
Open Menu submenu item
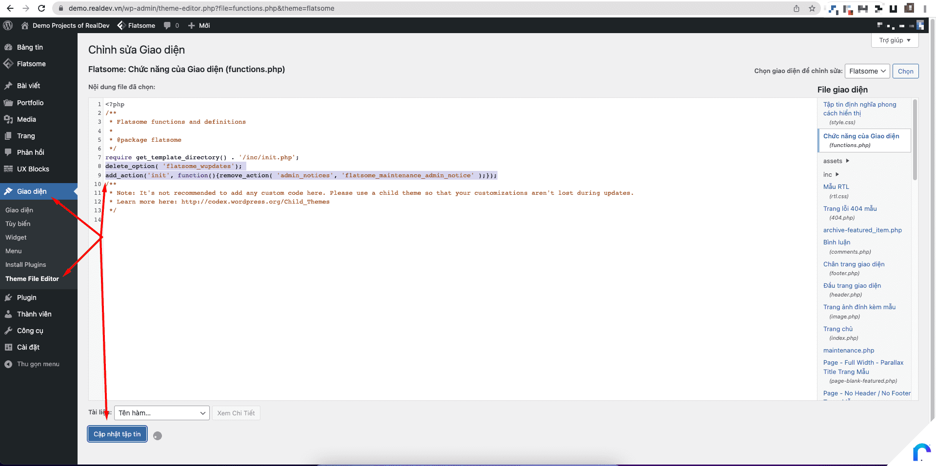click(14, 251)
